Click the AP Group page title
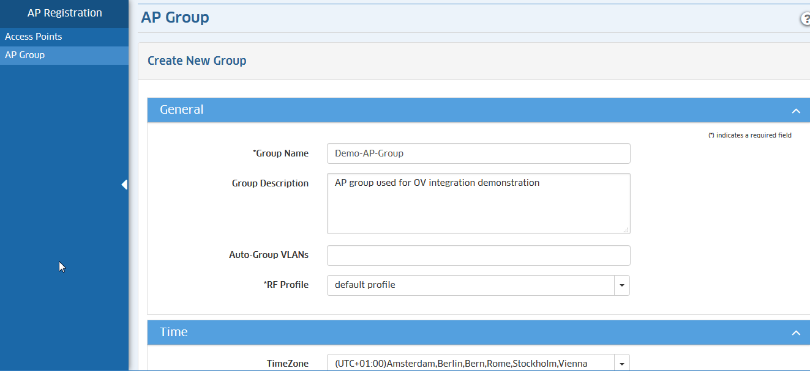Image resolution: width=810 pixels, height=371 pixels. coord(175,18)
